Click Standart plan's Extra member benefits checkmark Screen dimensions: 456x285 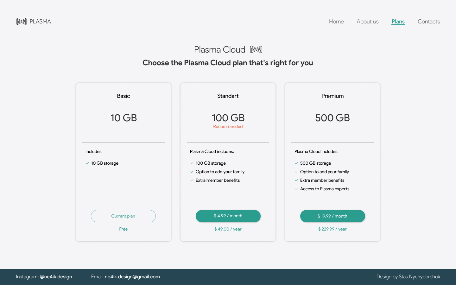[192, 180]
